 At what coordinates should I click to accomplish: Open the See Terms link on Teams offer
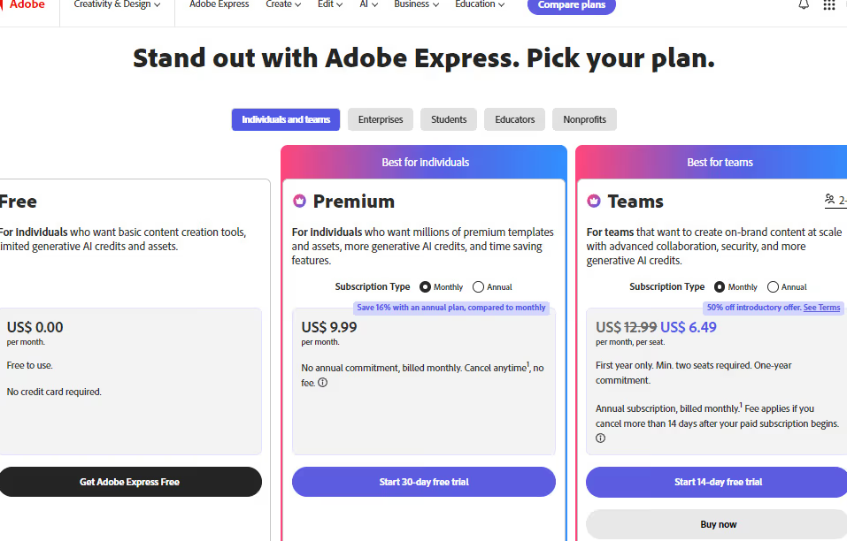coord(821,307)
